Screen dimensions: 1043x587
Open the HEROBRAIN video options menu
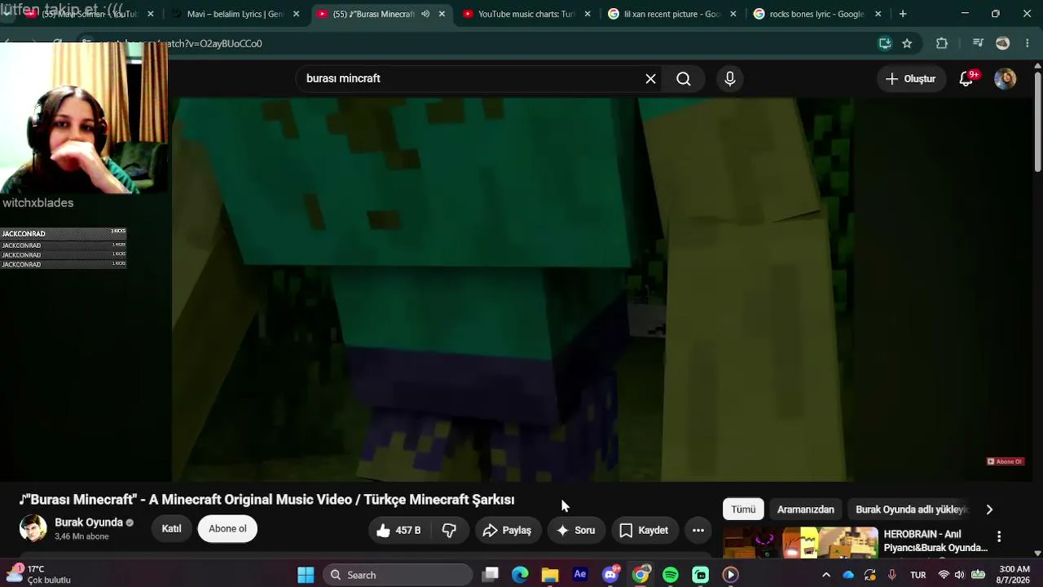[x=999, y=536]
